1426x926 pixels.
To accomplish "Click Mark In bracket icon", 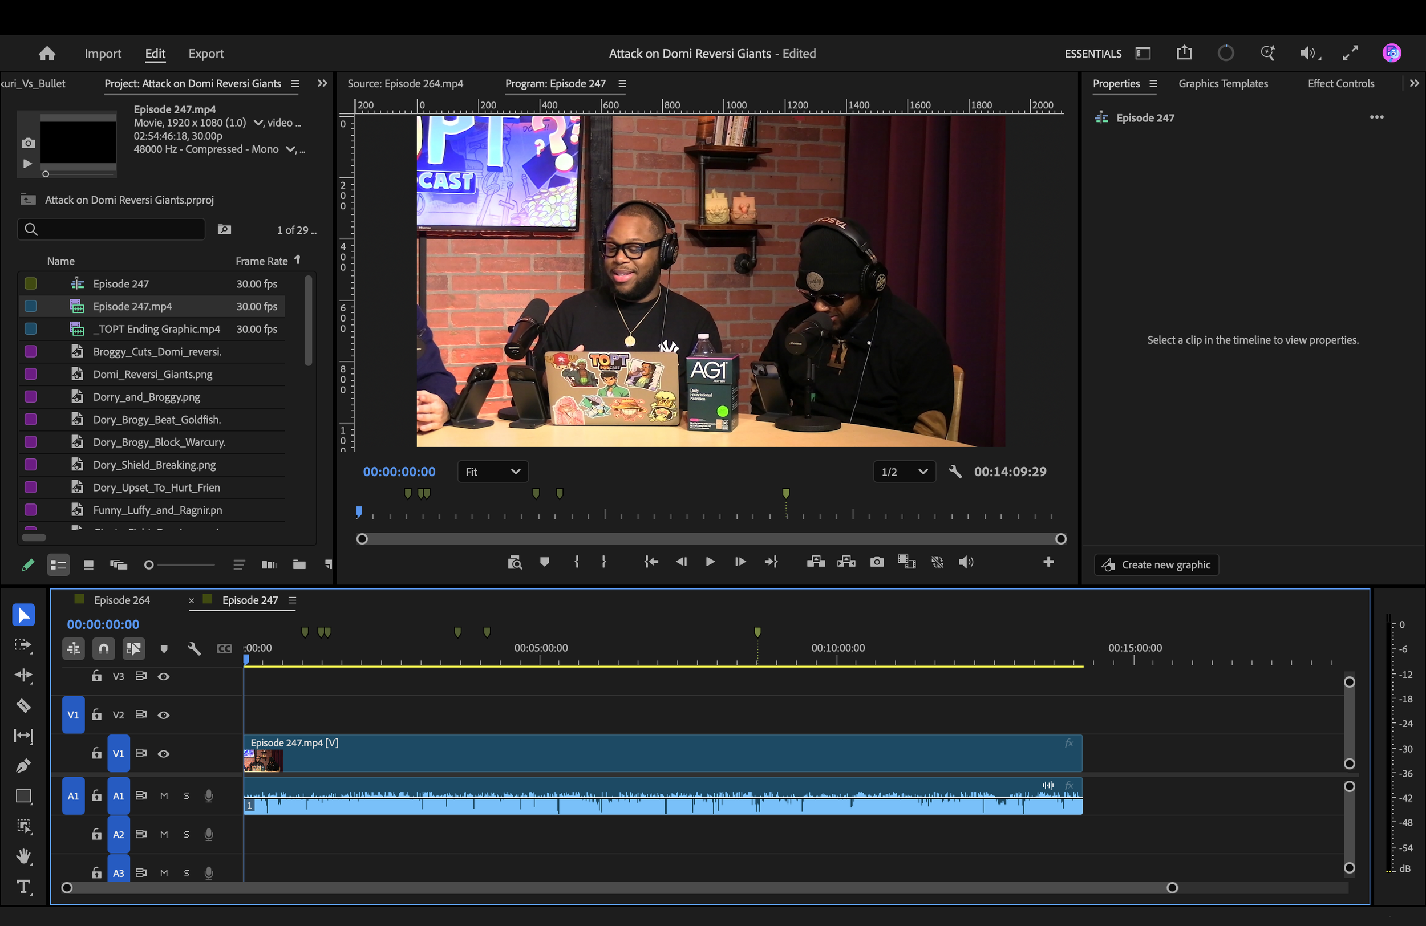I will point(577,562).
